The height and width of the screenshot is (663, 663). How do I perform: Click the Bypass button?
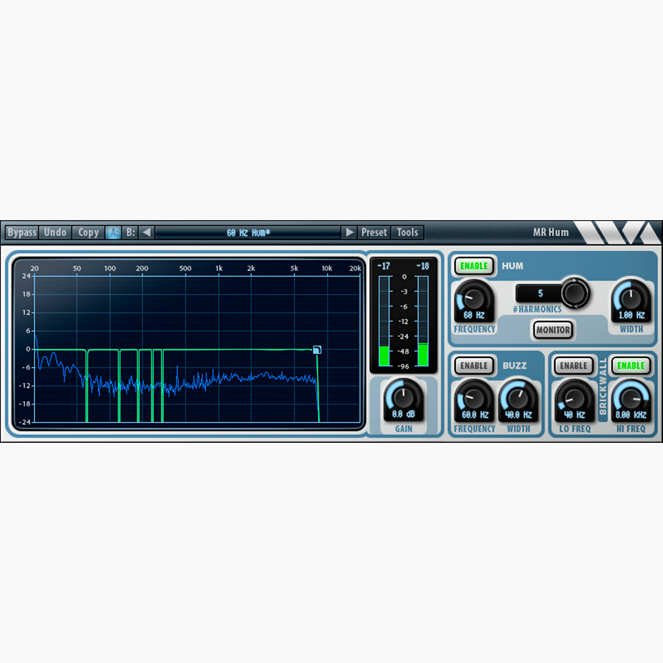(22, 232)
